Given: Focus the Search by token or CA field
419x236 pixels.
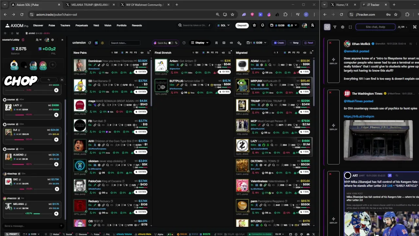Looking at the screenshot, I should [x=194, y=25].
